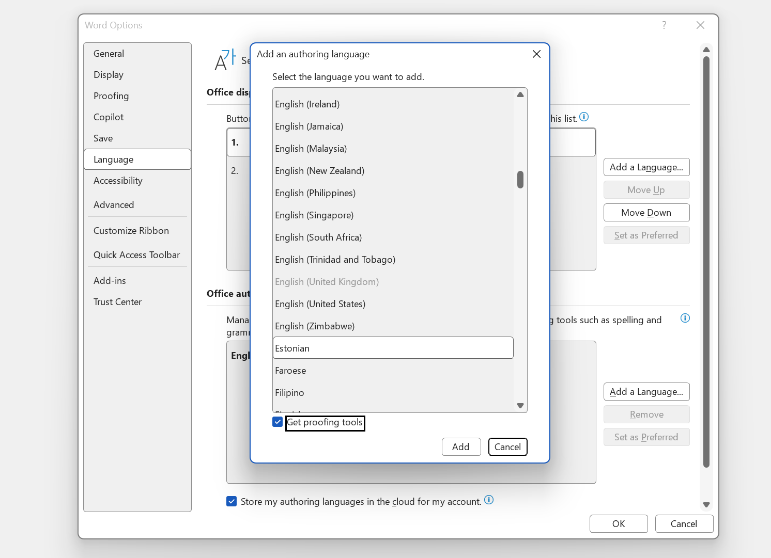Click Word Options pane scroll down arrow
The width and height of the screenshot is (771, 558).
[x=706, y=505]
